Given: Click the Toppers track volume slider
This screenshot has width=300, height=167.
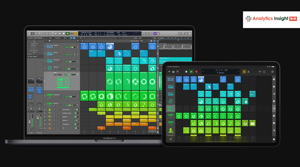Looking at the screenshot, I should [70, 47].
